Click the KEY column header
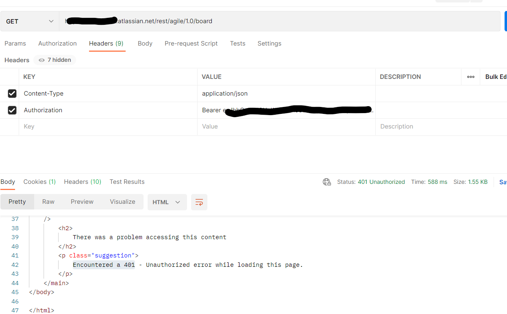Screen dimensions: 507x314 (29, 77)
